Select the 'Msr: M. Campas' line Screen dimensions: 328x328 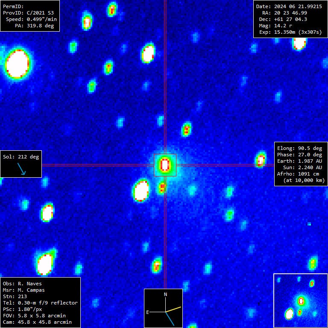pyautogui.click(x=24, y=290)
